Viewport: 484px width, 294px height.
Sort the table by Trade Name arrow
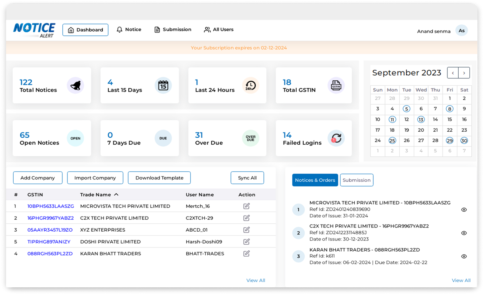pos(116,195)
